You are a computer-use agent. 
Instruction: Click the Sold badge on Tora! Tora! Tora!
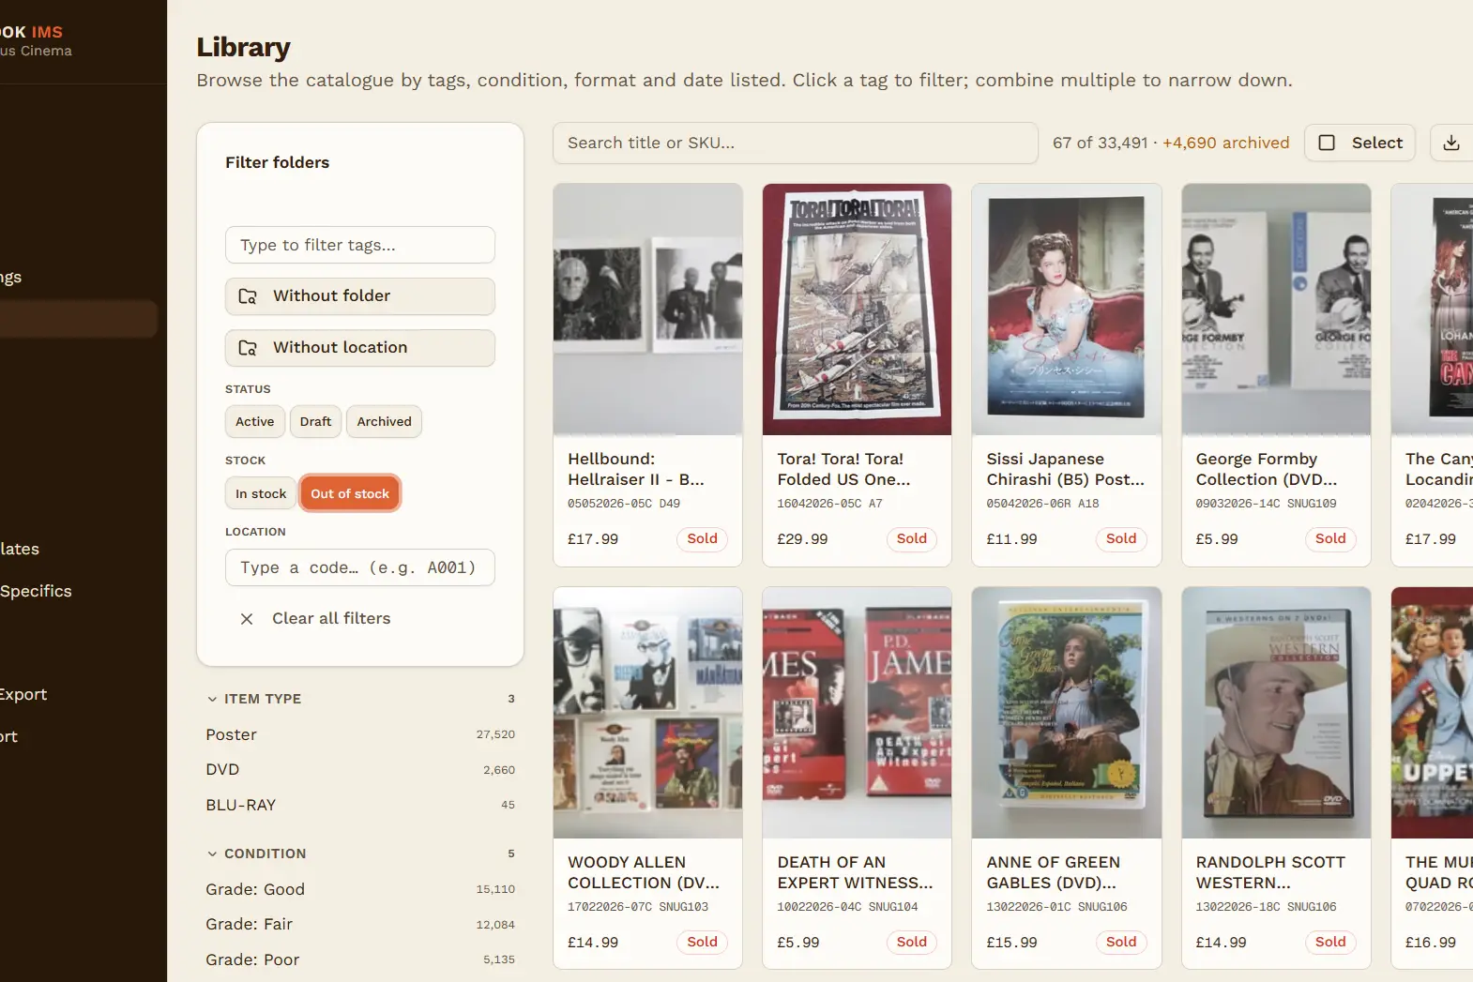[911, 539]
